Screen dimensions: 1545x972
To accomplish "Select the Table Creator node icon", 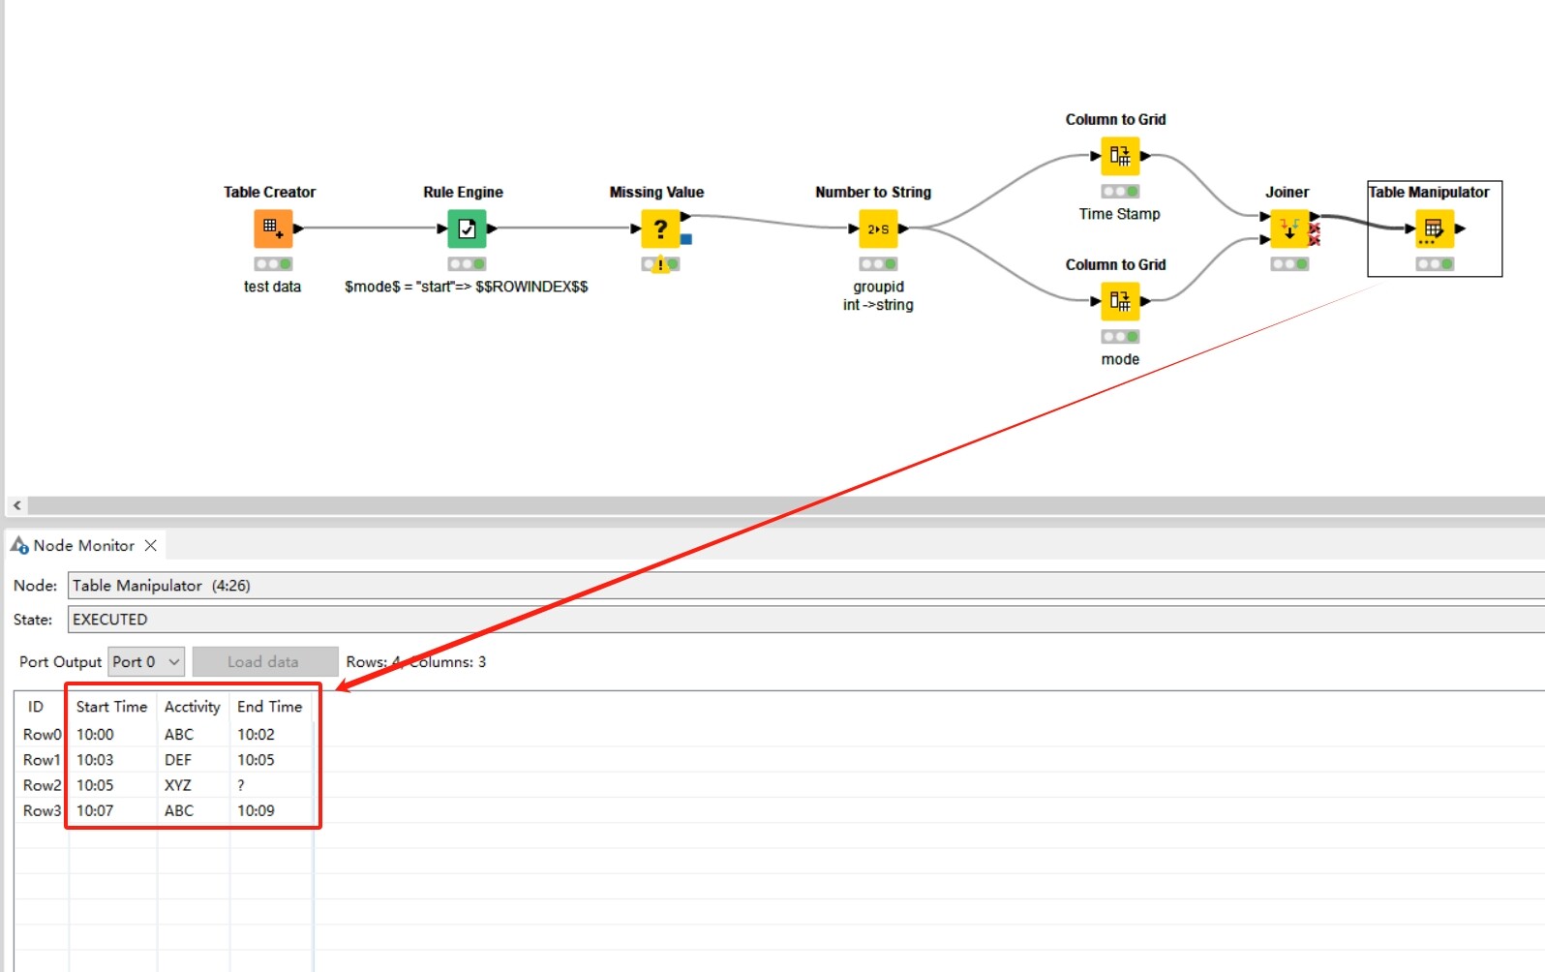I will [273, 228].
